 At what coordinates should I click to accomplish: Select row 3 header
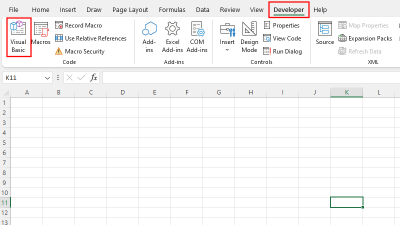click(x=5, y=122)
